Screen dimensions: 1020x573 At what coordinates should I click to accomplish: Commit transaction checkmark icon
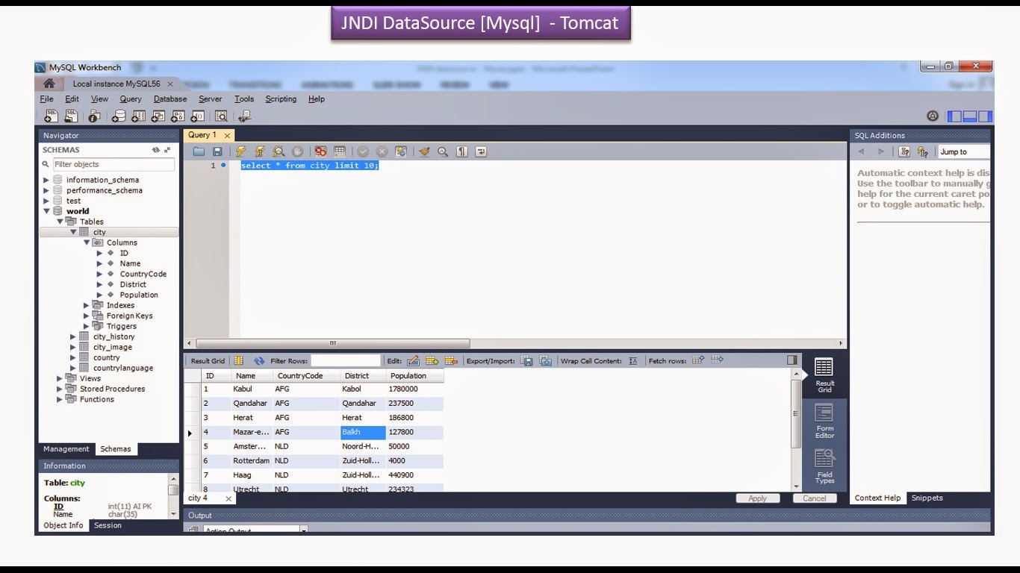pos(363,151)
